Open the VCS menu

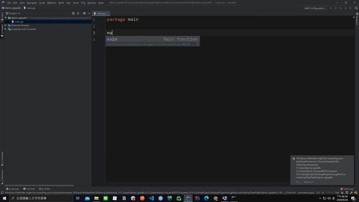(x=83, y=3)
